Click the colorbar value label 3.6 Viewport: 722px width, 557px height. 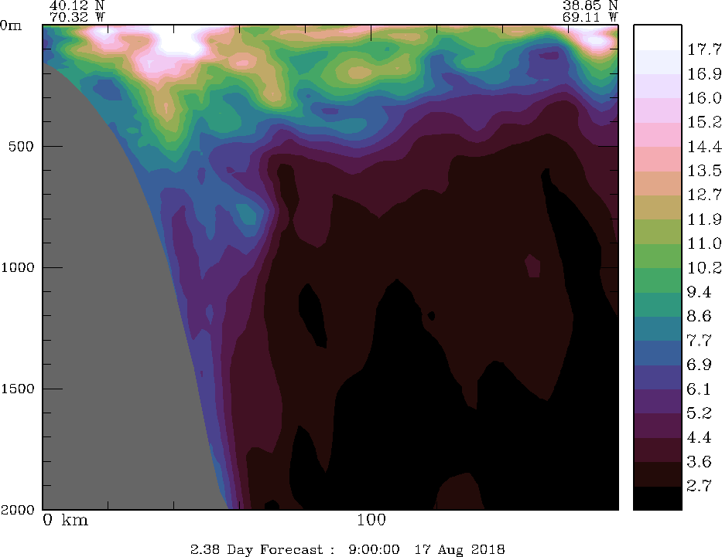pos(699,462)
